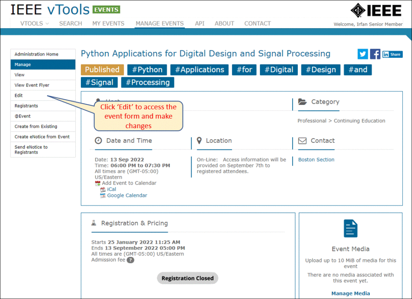The width and height of the screenshot is (412, 299).
Task: Click the LinkedIn Share button
Action: pyautogui.click(x=392, y=54)
